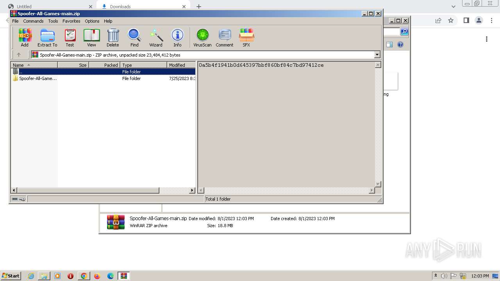Click the Delete toolbar icon

pos(113,38)
